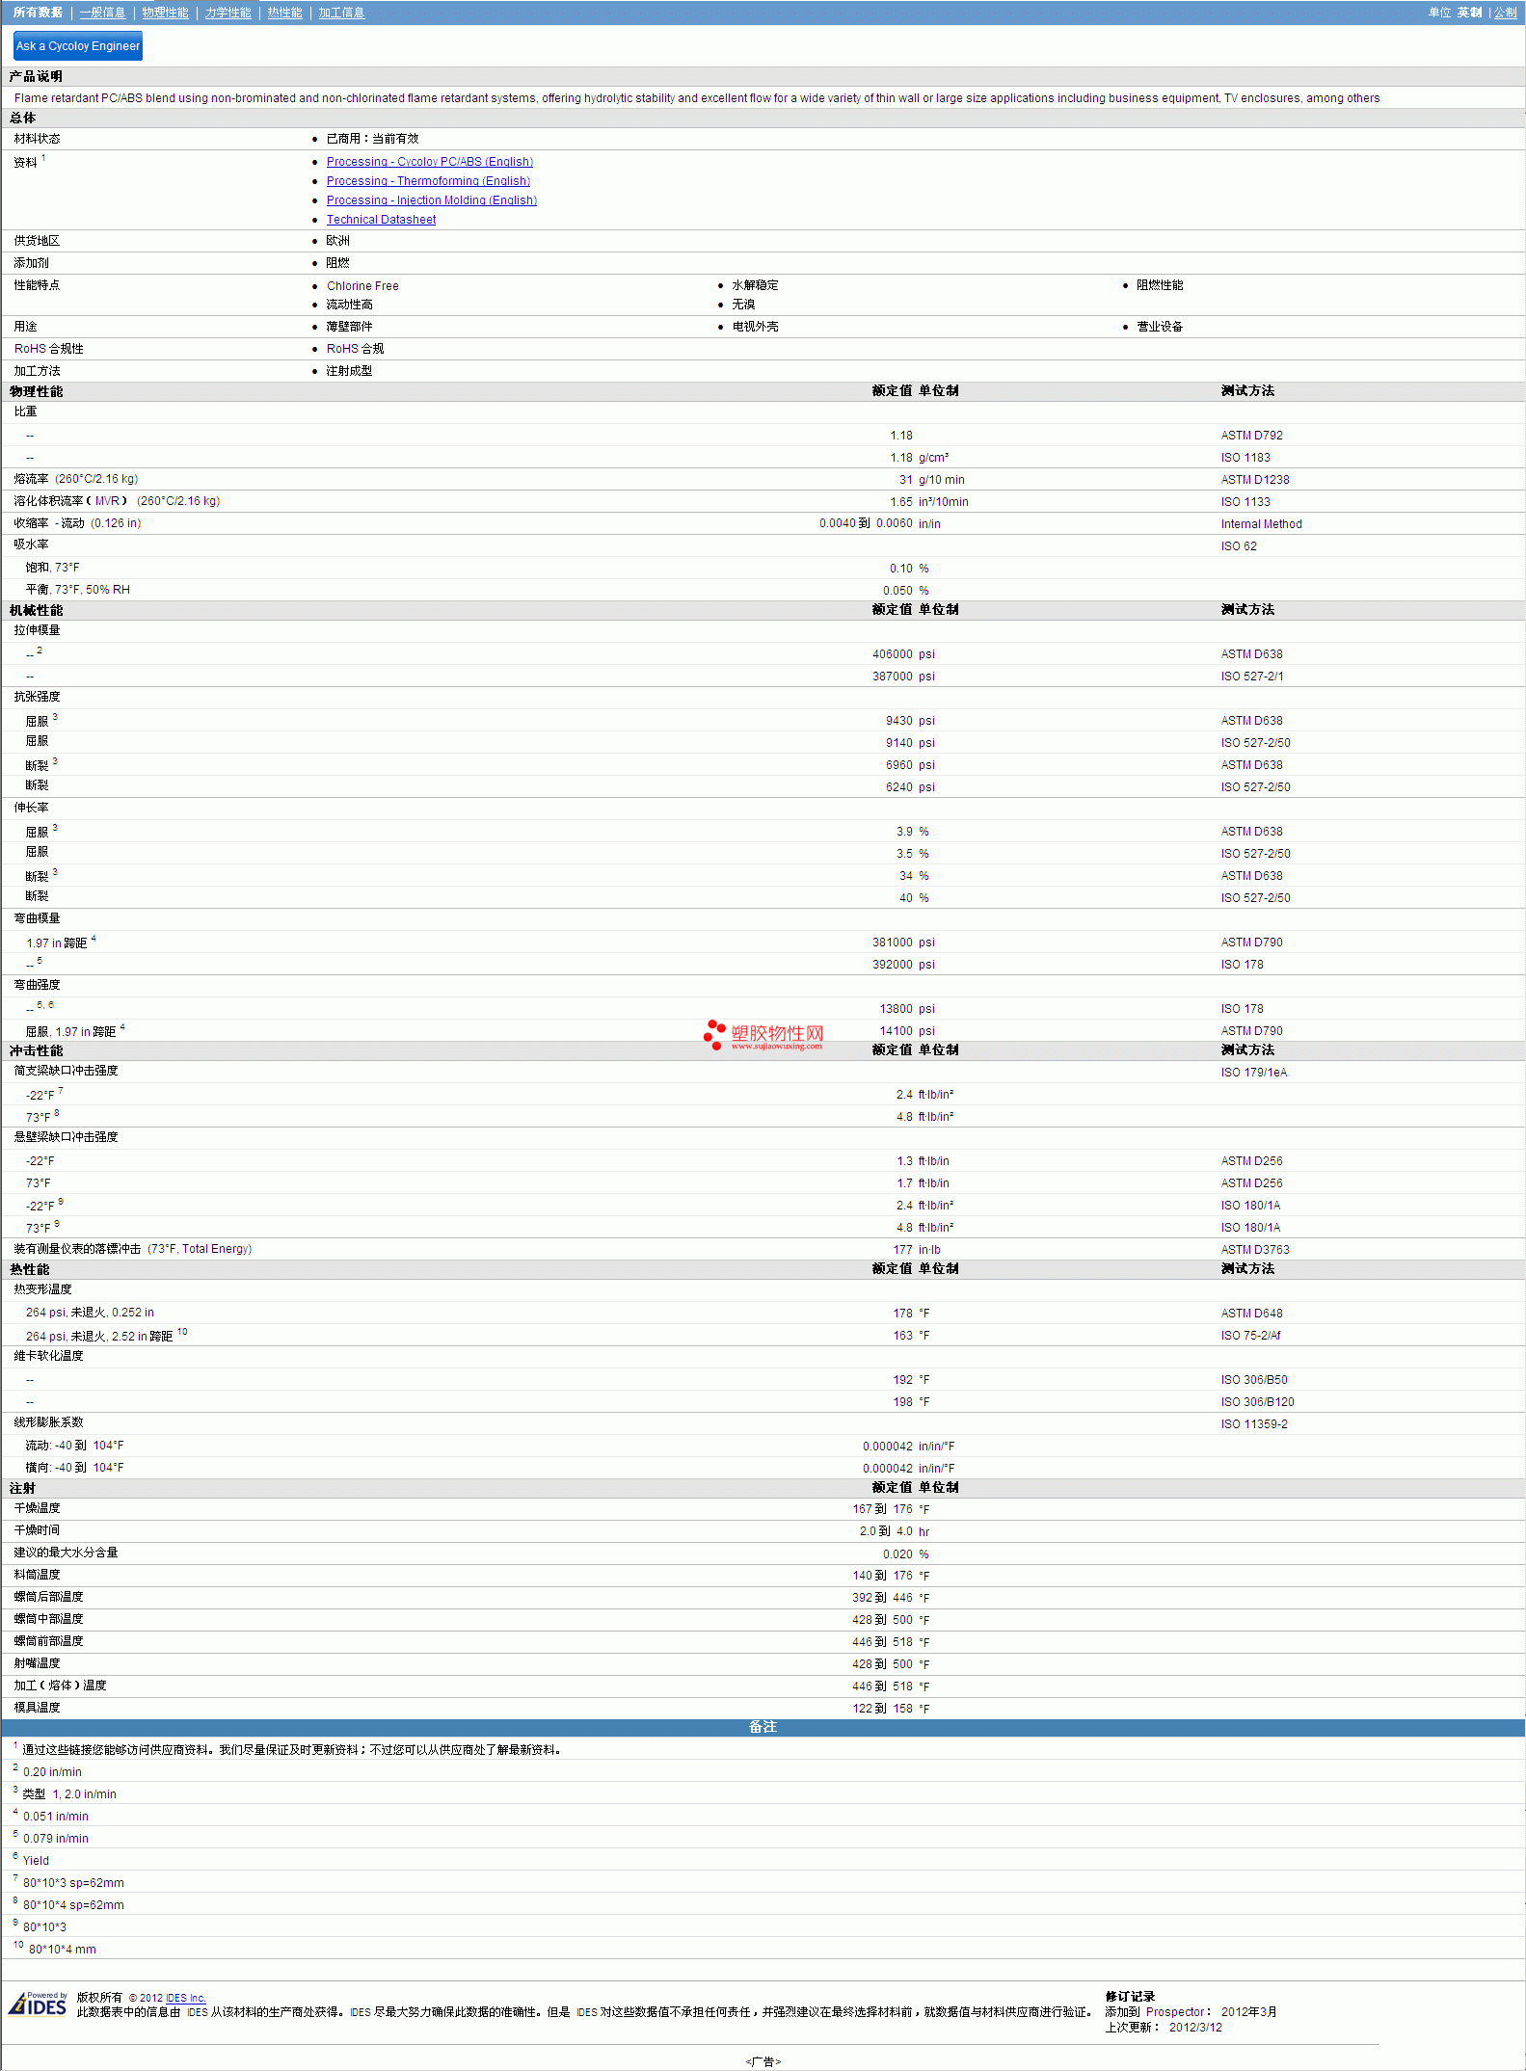The image size is (1526, 2071).
Task: Click the ASTM D648 test method
Action: click(x=1251, y=1314)
